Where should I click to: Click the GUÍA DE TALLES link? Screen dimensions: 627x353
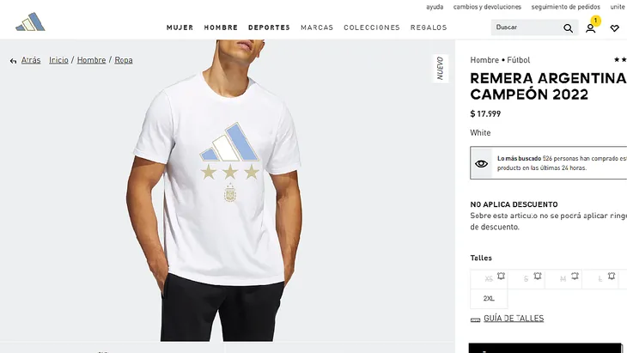514,319
